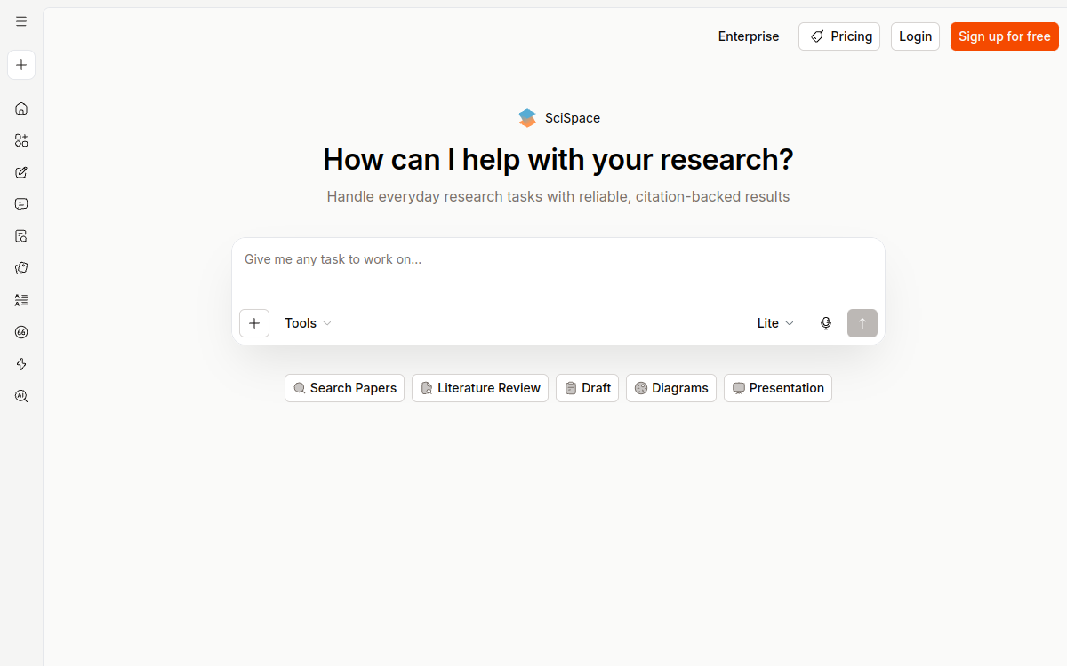
Task: Select the Draft suggestion chip
Action: coord(587,388)
